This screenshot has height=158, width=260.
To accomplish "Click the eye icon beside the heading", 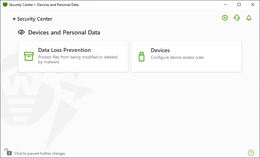I will tap(21, 32).
